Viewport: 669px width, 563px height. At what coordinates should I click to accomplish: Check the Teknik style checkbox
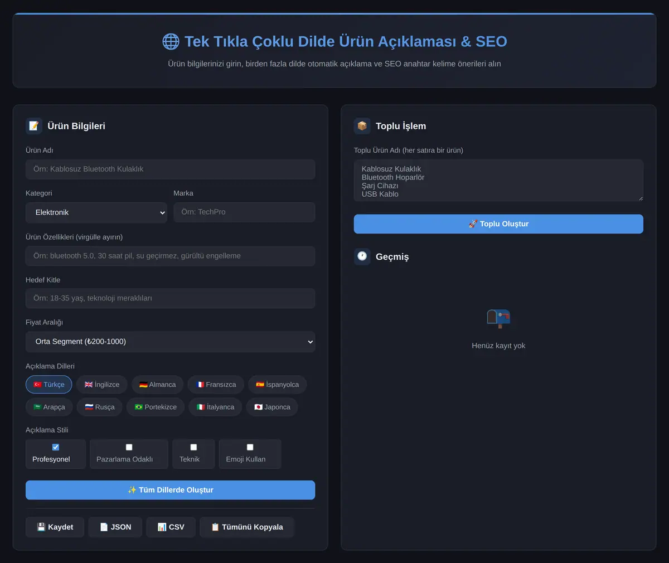[x=193, y=447]
